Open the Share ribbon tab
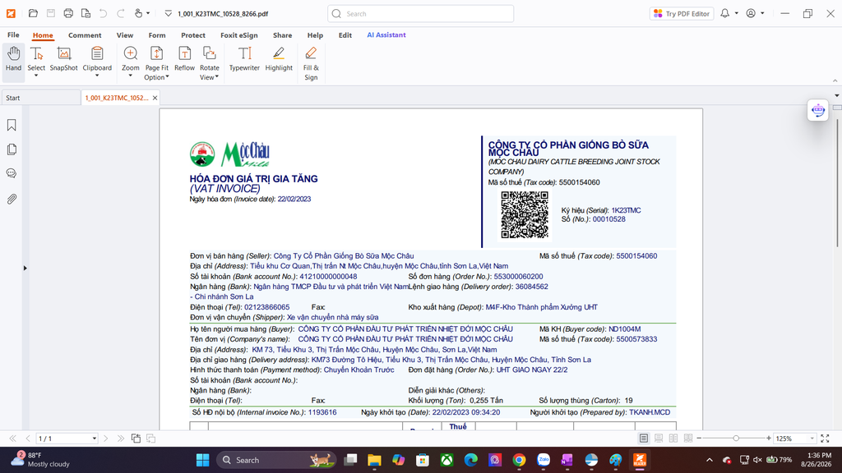This screenshot has height=473, width=842. point(283,34)
